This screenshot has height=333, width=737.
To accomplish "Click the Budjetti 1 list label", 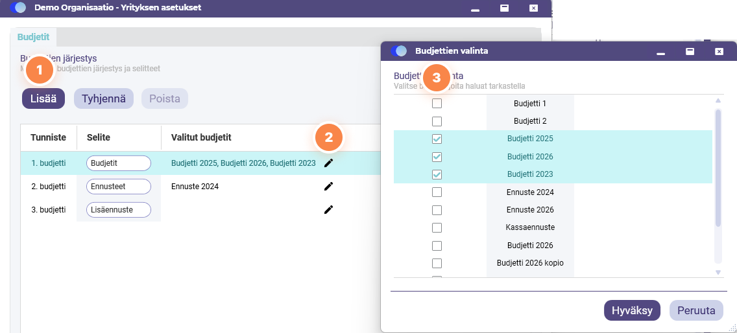I will pyautogui.click(x=530, y=103).
